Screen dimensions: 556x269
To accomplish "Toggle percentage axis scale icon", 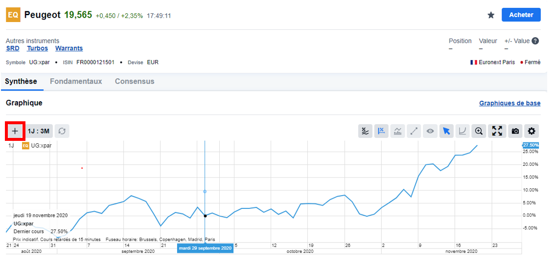I will (x=382, y=131).
